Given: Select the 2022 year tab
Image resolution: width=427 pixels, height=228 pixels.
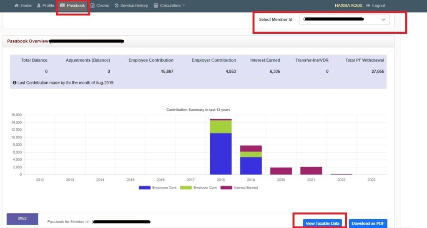Looking at the screenshot, I should click(22, 218).
